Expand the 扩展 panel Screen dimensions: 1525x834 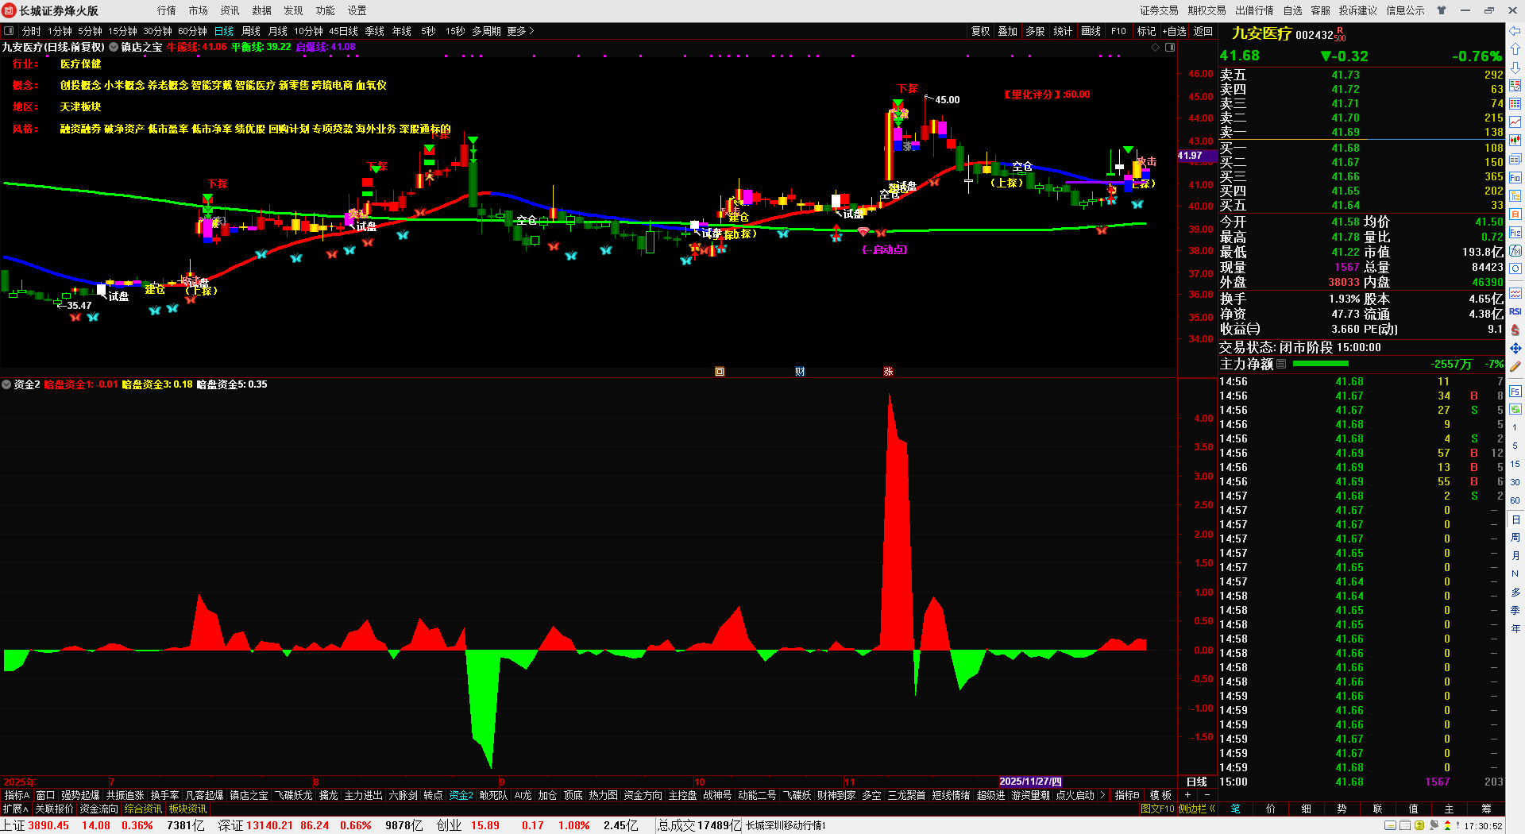(x=16, y=809)
